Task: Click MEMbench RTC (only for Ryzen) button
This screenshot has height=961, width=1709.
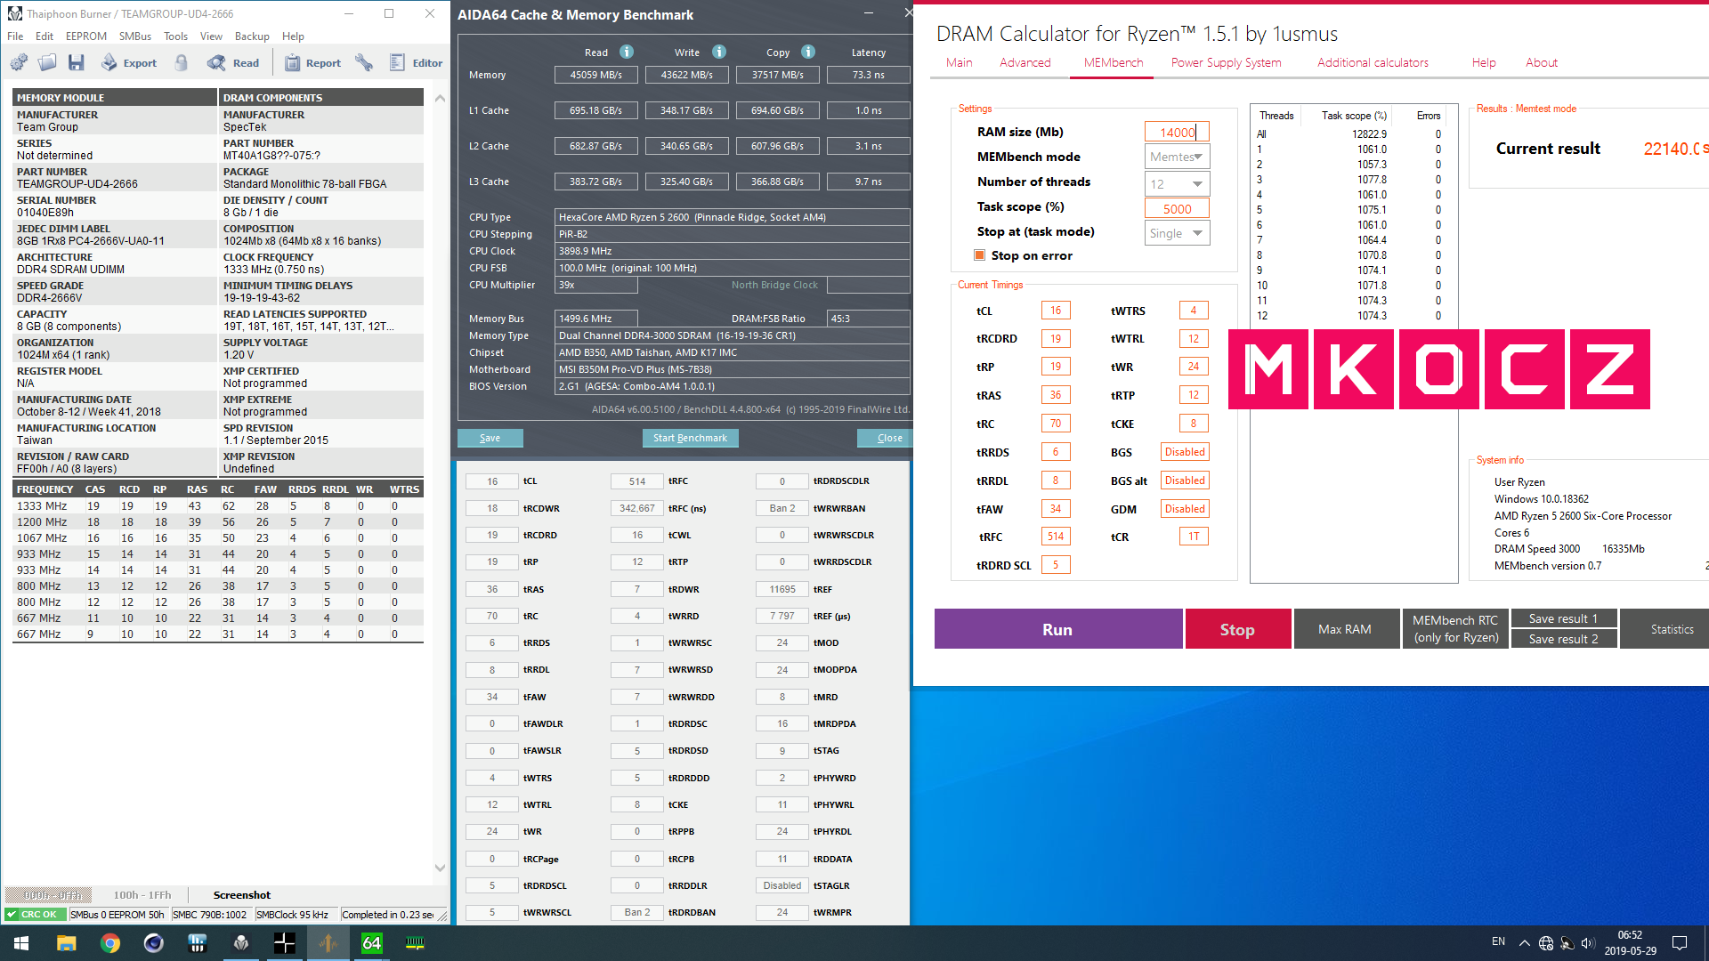Action: coord(1455,629)
